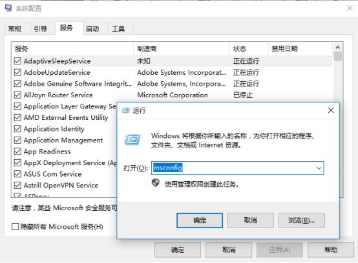358x263 pixels.
Task: Toggle the AllJoyn Router Service checkbox
Action: tap(17, 95)
